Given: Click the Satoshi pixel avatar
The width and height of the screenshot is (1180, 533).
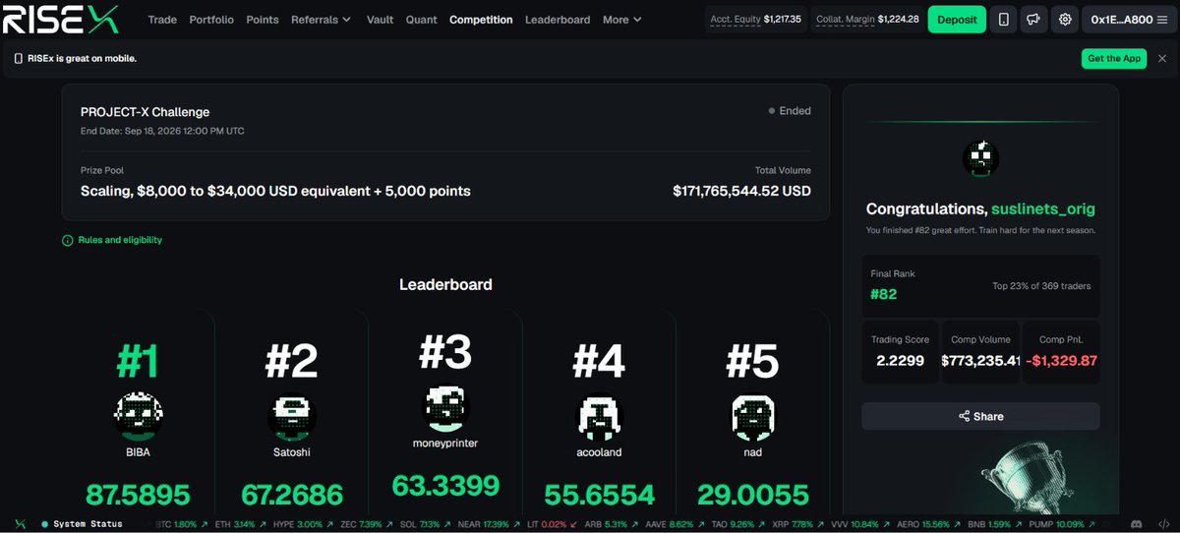Looking at the screenshot, I should coord(292,418).
